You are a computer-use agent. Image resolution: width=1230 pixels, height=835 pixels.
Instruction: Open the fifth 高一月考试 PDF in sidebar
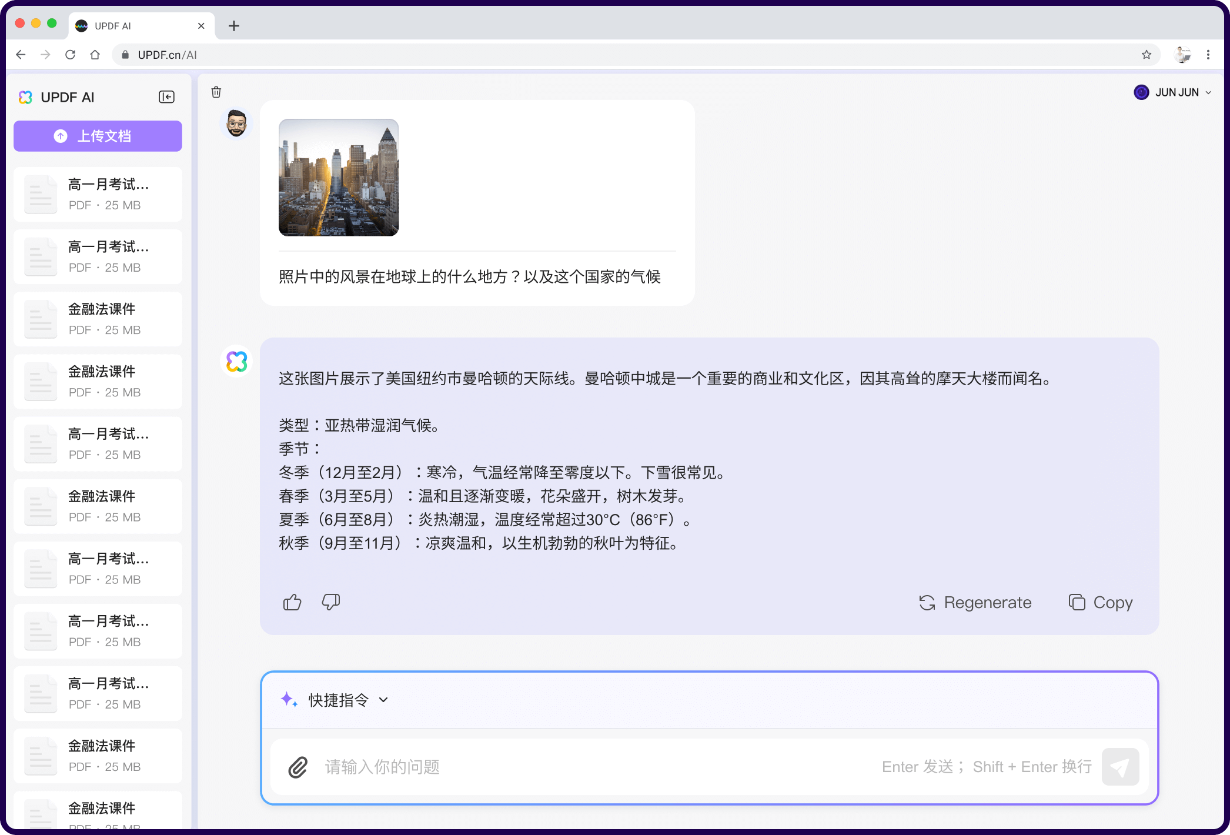pos(98,630)
